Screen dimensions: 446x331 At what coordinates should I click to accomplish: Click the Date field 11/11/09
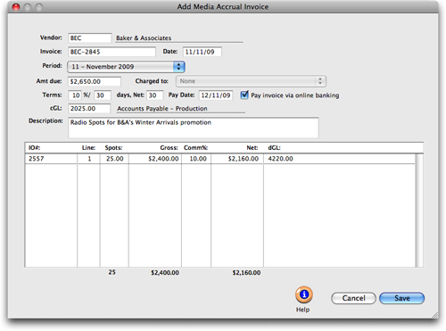pos(202,52)
